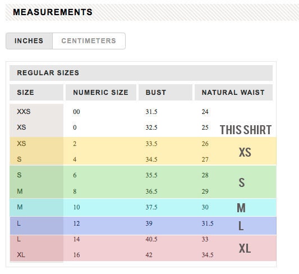The width and height of the screenshot is (299, 274).
Task: Click the 34.5 natural waist value
Action: pyautogui.click(x=208, y=255)
